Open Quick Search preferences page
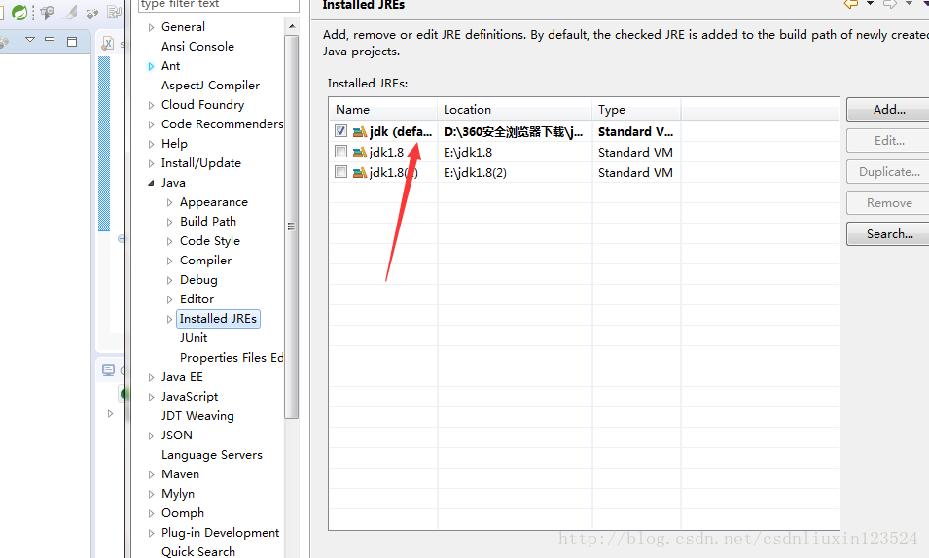 click(x=197, y=551)
